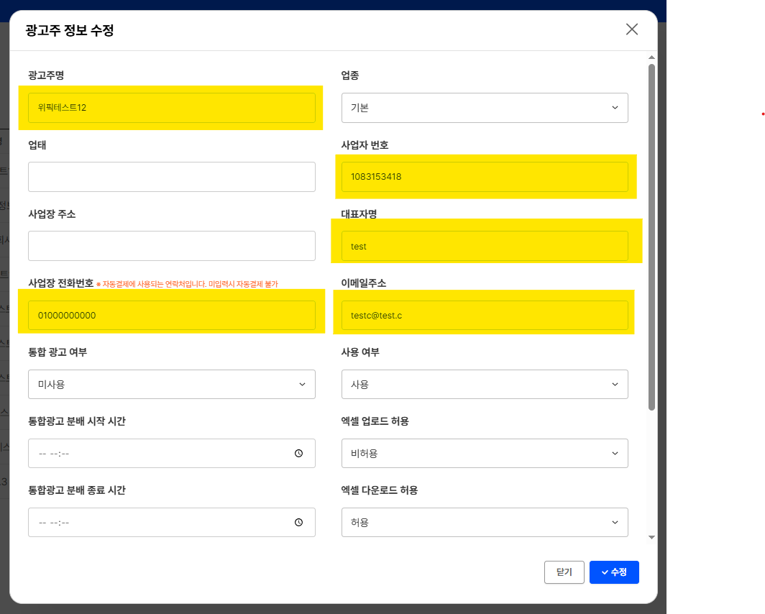Open the 사용 여부 dropdown showing 사용
The image size is (765, 614).
tap(485, 384)
